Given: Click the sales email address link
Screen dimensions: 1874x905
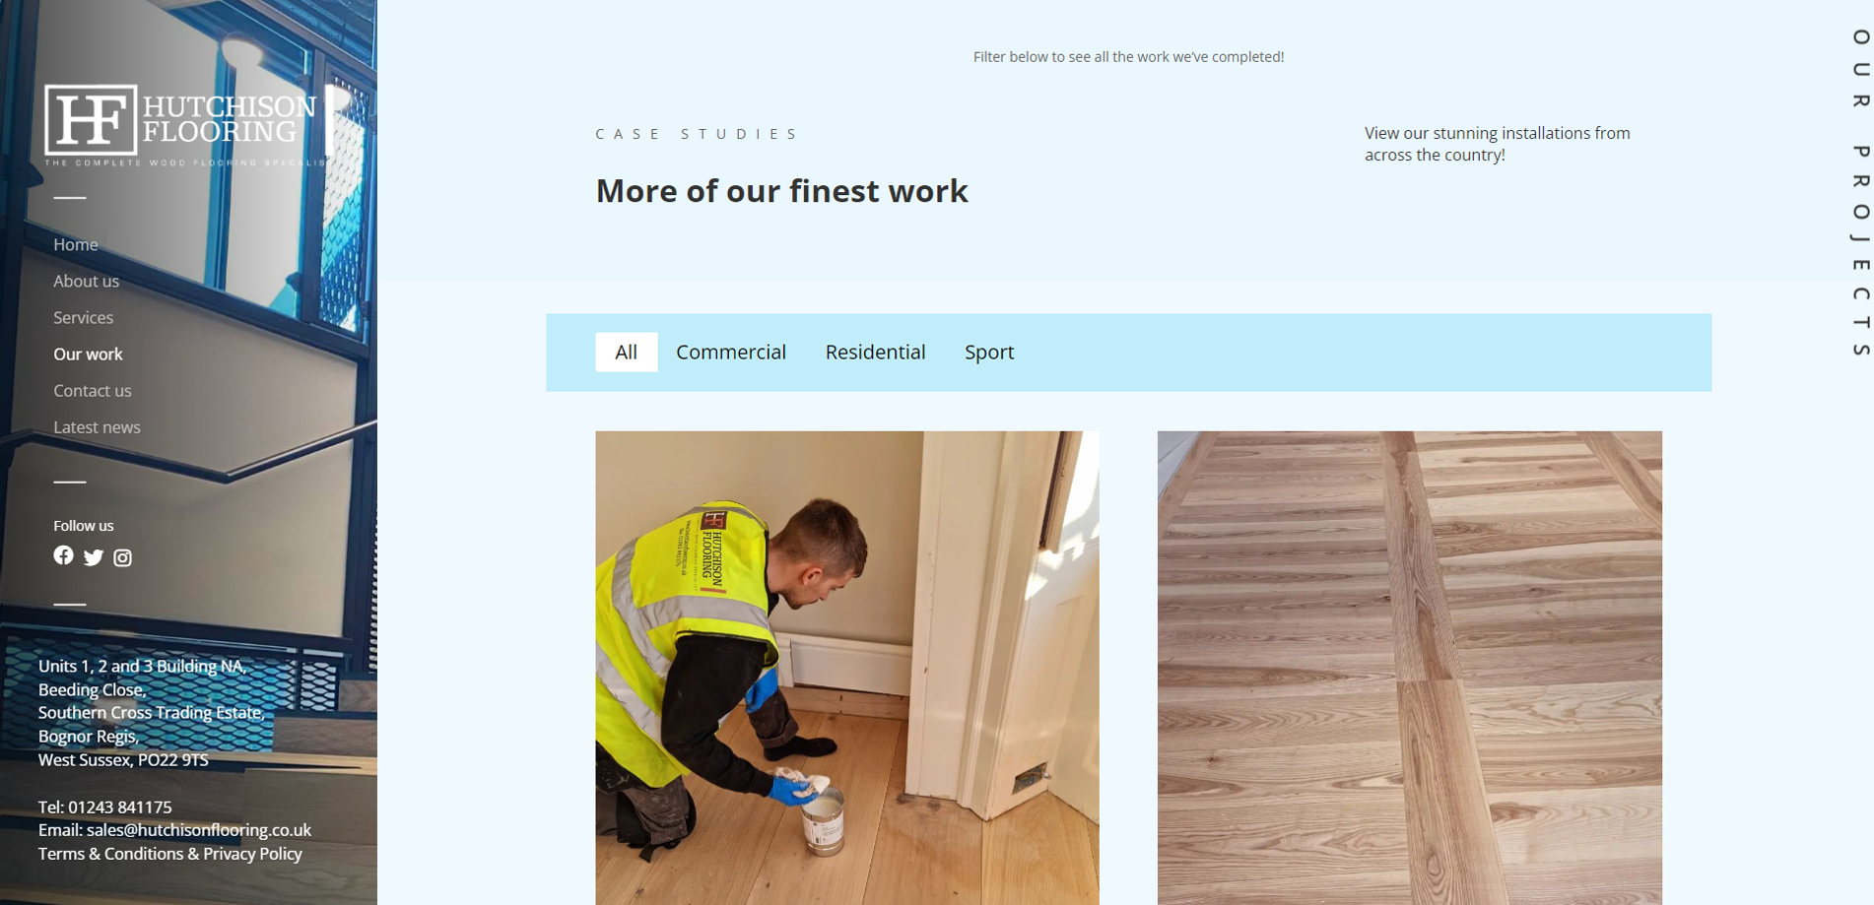Looking at the screenshot, I should [x=199, y=830].
